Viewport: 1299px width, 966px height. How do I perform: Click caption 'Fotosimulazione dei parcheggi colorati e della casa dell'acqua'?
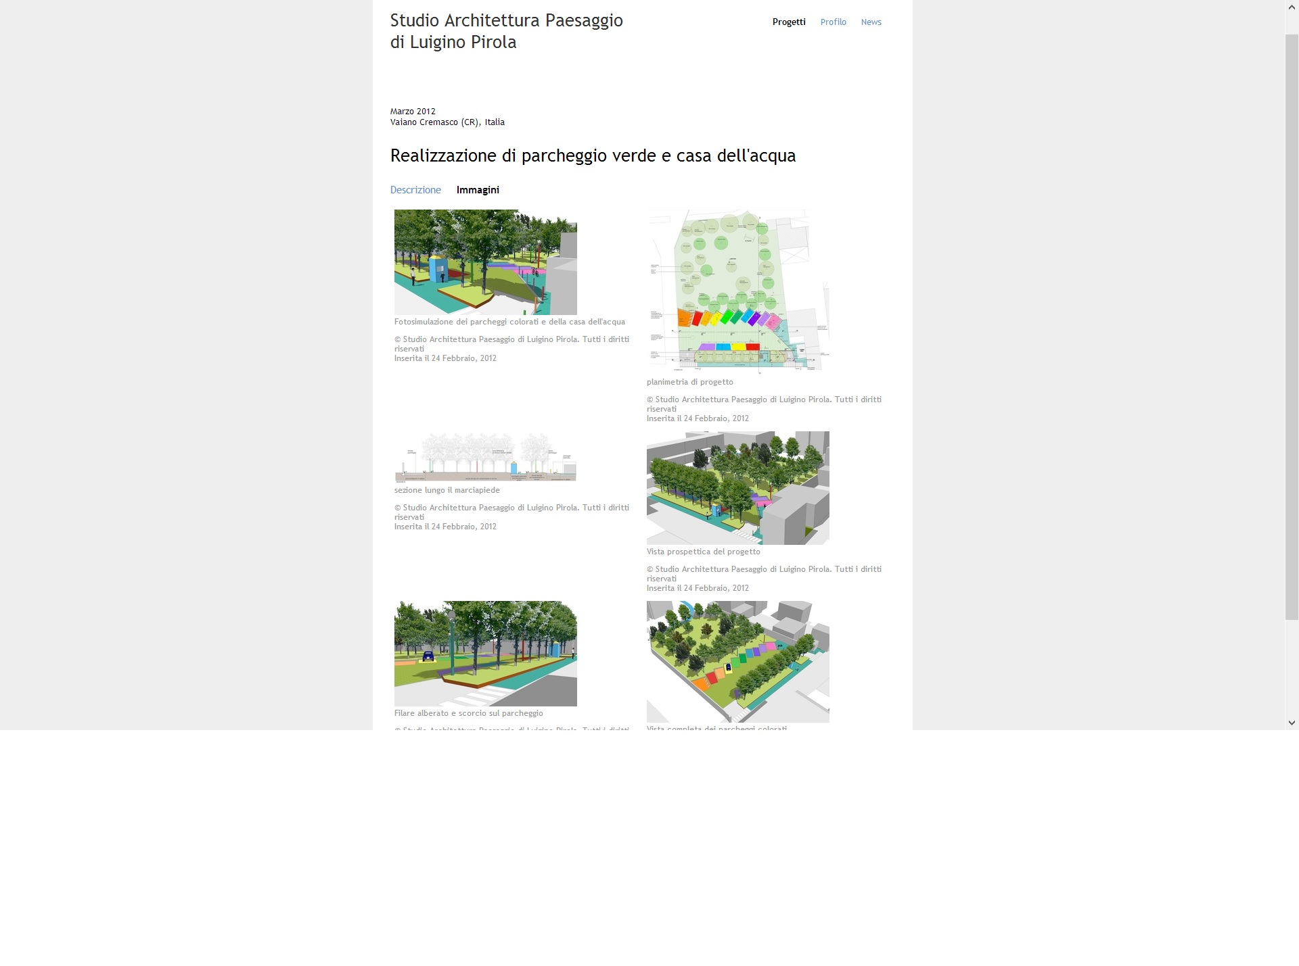click(509, 322)
